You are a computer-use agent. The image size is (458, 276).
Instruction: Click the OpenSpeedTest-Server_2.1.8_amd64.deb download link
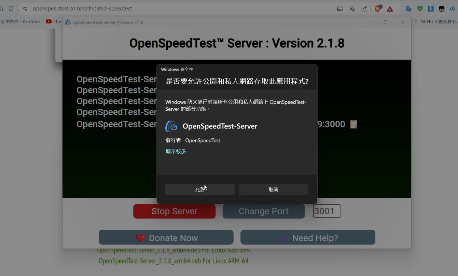pyautogui.click(x=174, y=250)
